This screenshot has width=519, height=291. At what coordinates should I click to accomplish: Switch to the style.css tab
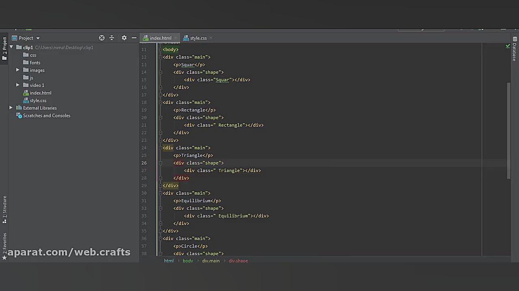[x=198, y=38]
